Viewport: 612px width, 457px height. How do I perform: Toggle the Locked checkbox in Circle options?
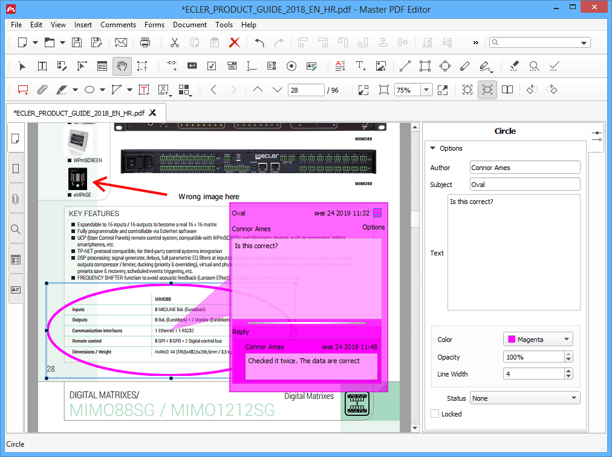click(x=434, y=413)
